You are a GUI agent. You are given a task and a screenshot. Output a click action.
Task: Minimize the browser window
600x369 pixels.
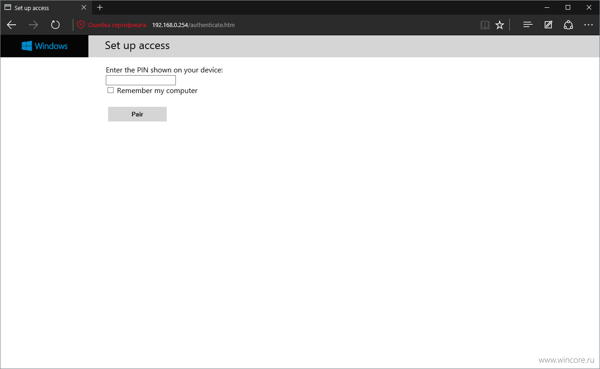click(547, 7)
